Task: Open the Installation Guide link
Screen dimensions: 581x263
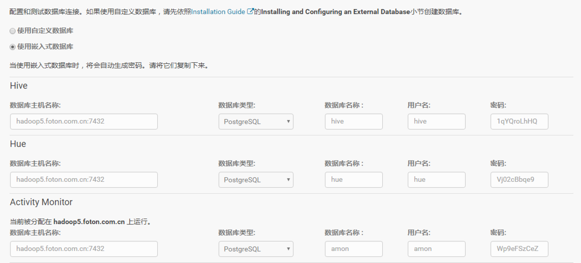Action: [218, 11]
